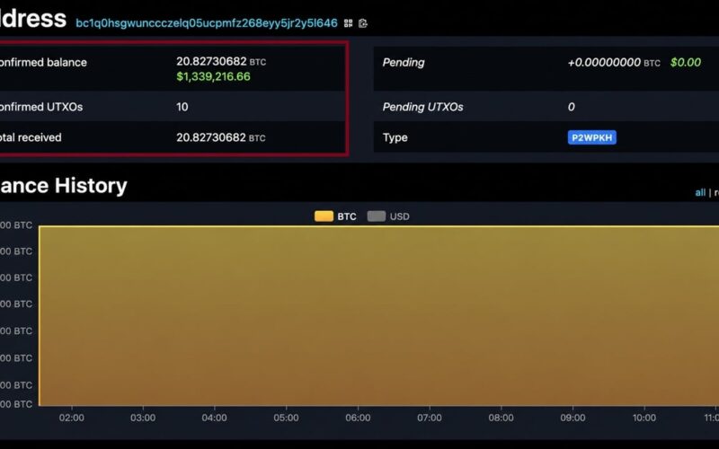Click the Type label
Viewport: 719px width, 449px height.
pyautogui.click(x=395, y=137)
